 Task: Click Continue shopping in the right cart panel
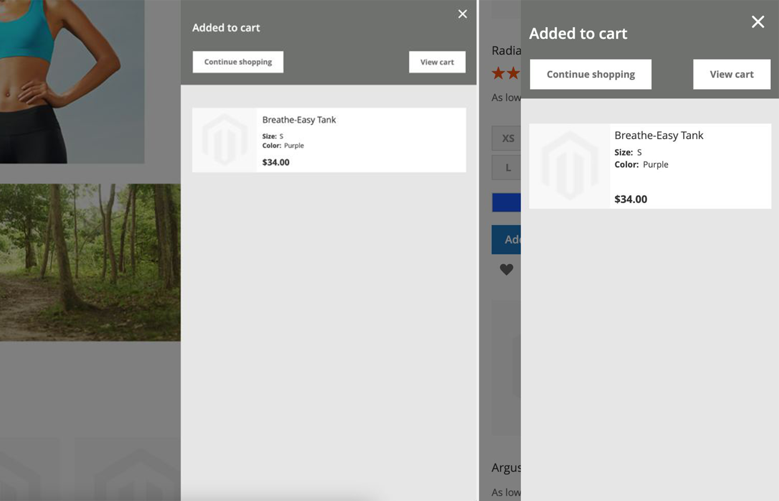591,74
